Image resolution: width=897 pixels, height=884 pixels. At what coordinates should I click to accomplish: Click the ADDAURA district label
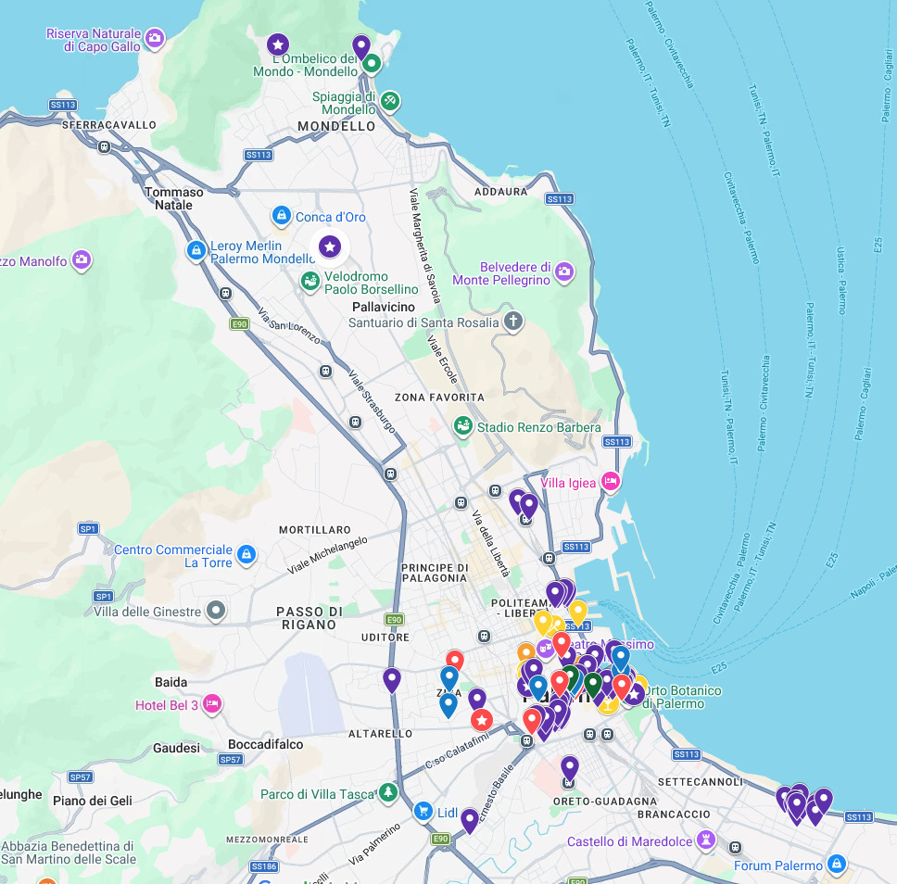click(x=500, y=192)
